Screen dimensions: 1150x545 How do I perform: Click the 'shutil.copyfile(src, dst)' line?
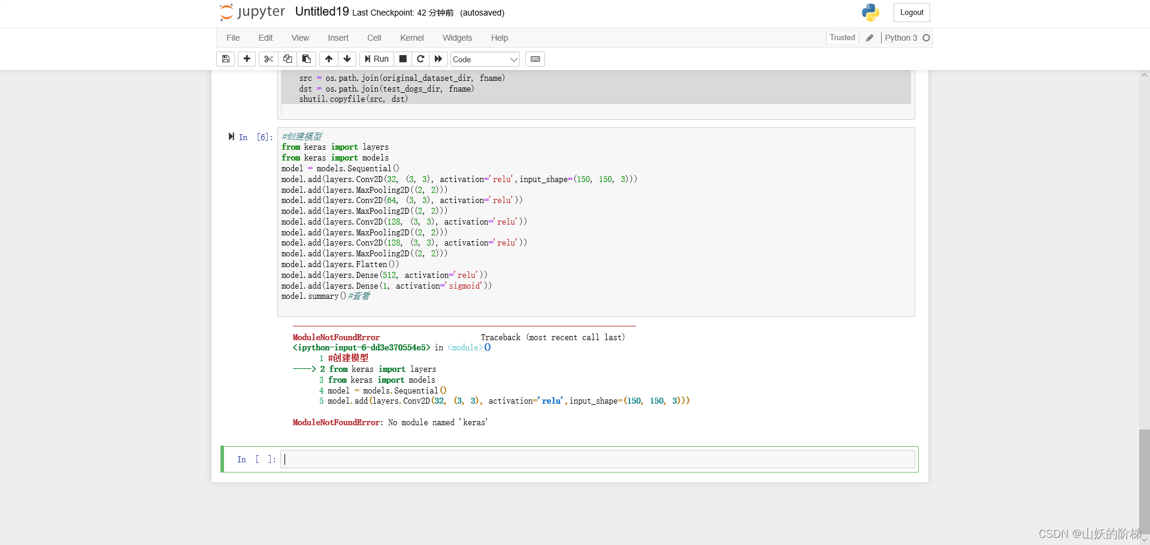pos(353,99)
